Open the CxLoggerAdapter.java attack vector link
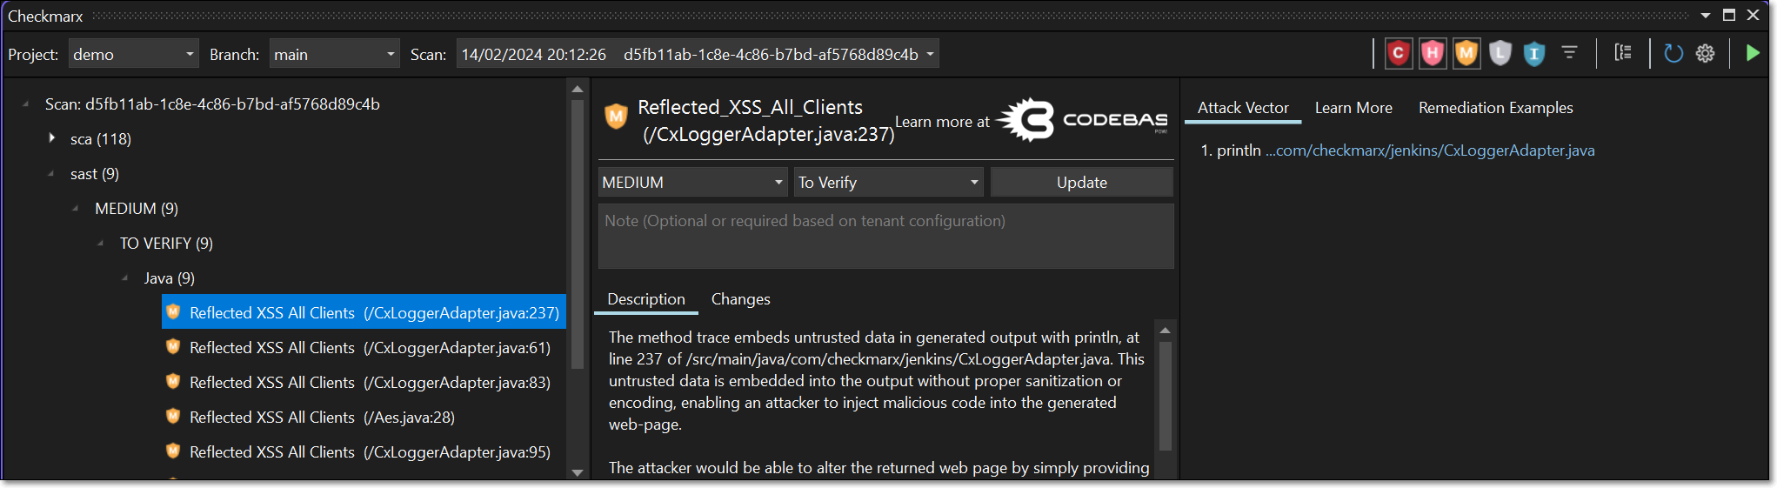Viewport: 1777px width, 488px height. 1429,150
